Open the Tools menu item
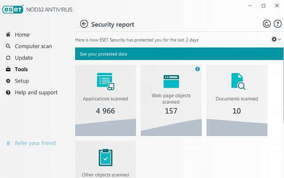 coord(21,69)
